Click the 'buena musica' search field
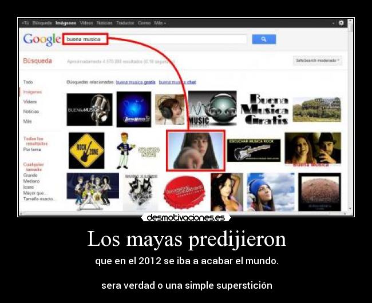The height and width of the screenshot is (303, 372). [155, 39]
